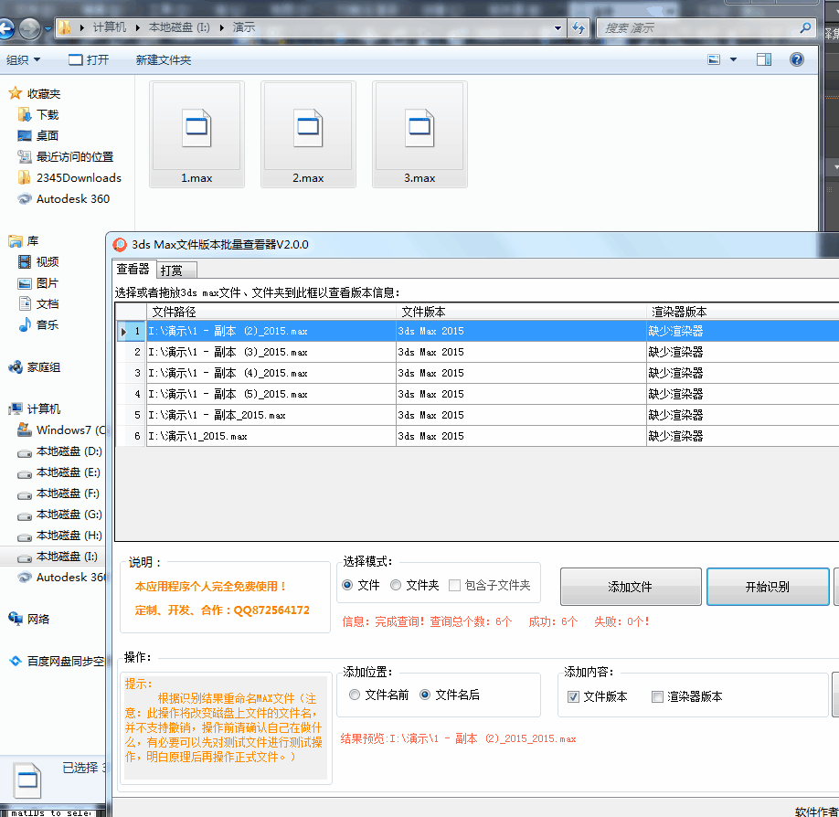The image size is (839, 817).
Task: Open Autodesk 360 in favorites
Action: point(72,198)
